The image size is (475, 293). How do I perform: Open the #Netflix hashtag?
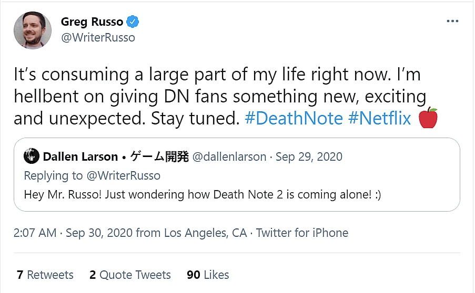pyautogui.click(x=379, y=119)
